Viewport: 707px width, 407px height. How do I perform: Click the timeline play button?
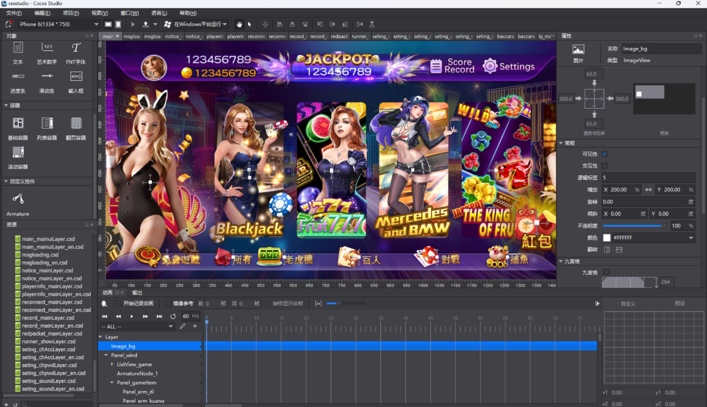(132, 317)
